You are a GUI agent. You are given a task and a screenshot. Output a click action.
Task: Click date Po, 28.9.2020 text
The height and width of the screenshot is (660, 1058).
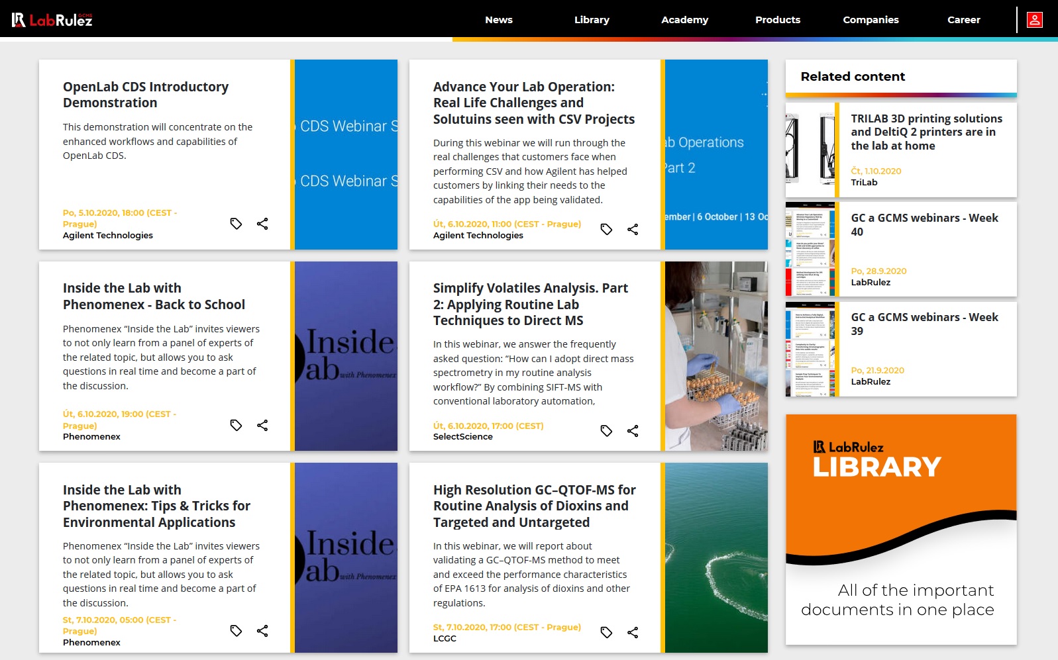click(878, 271)
